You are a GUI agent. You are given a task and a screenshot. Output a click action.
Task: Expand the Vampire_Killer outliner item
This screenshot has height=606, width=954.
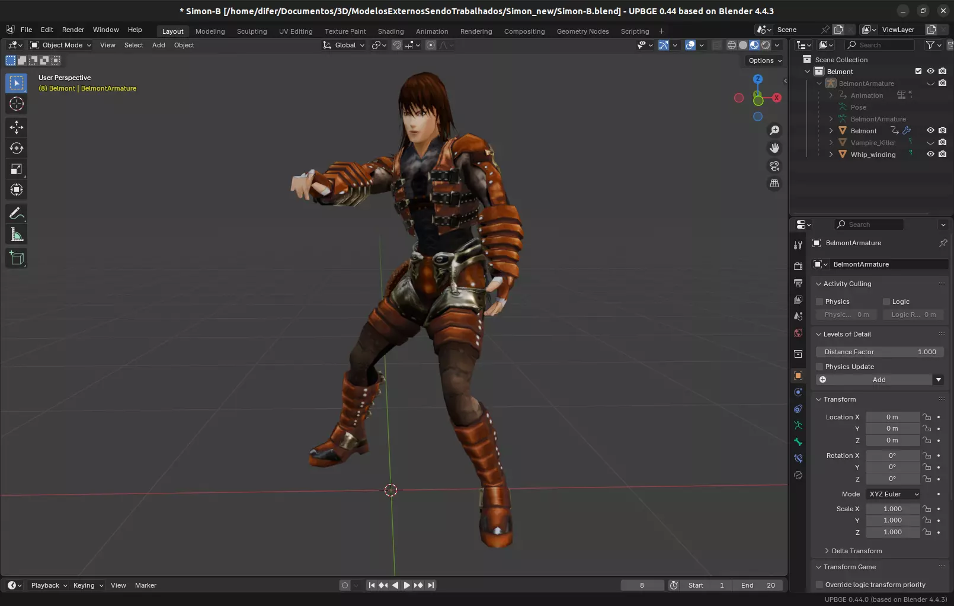pyautogui.click(x=831, y=143)
